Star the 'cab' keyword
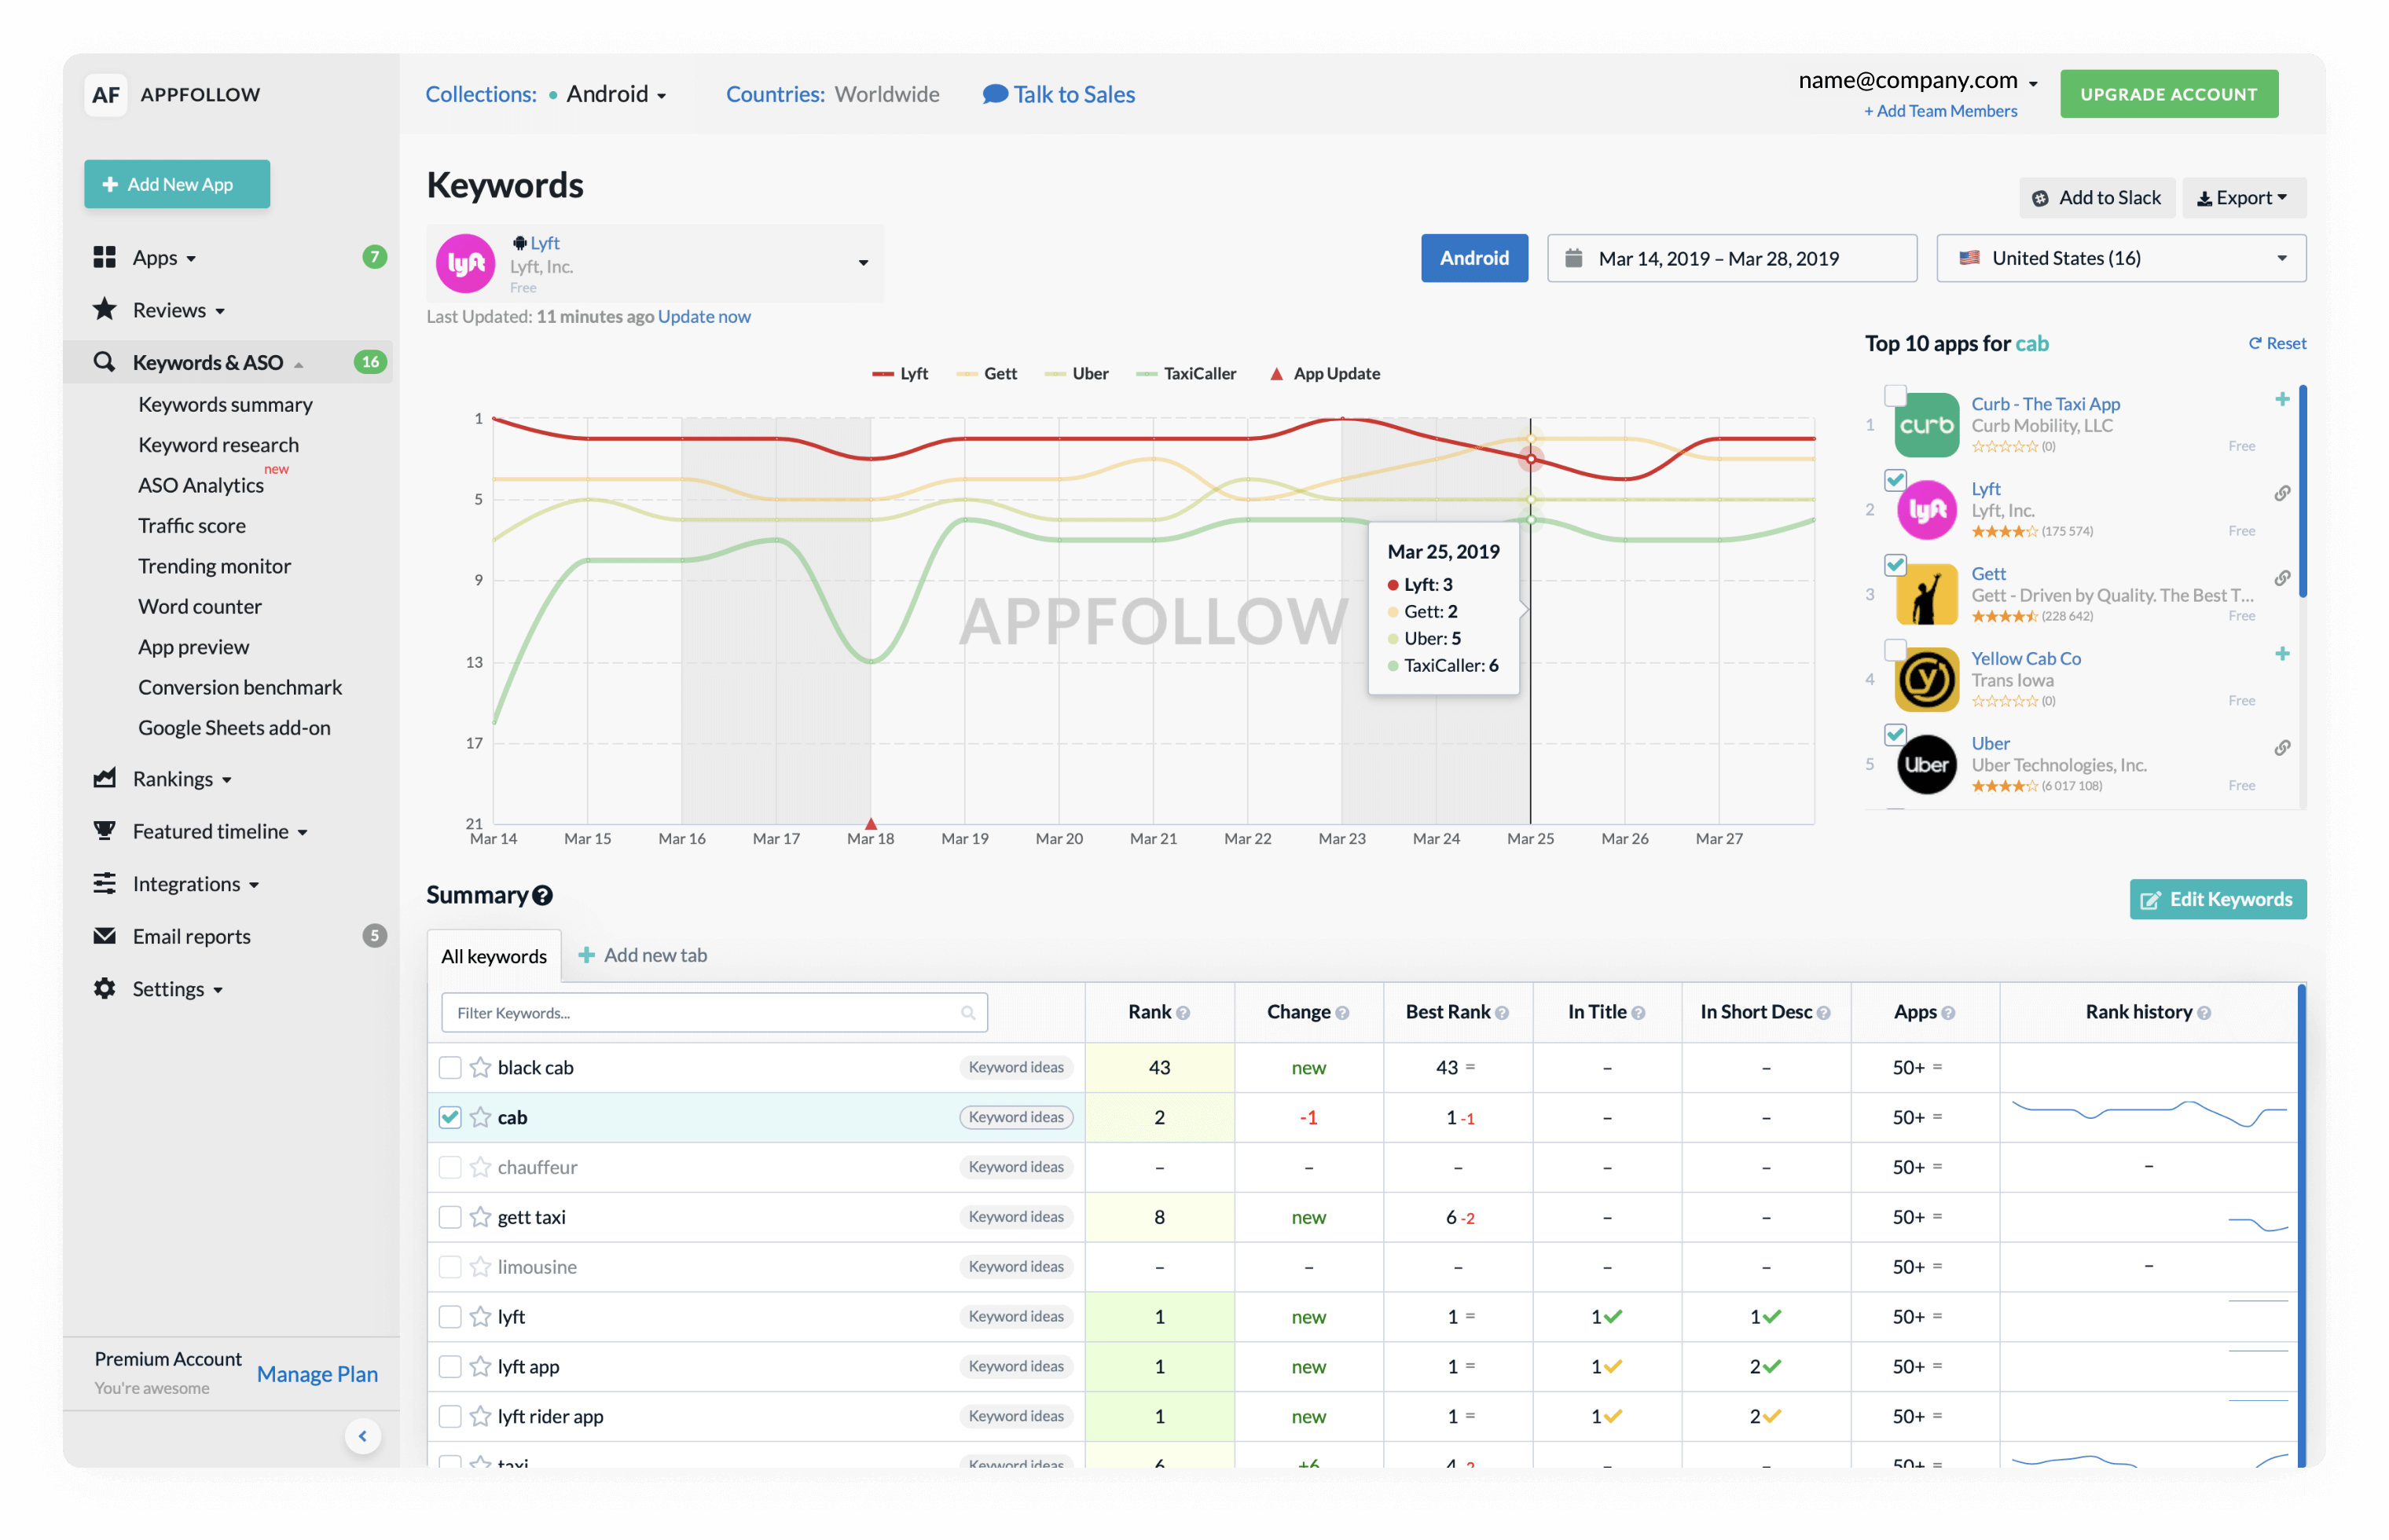The image size is (2389, 1540). click(x=480, y=1117)
